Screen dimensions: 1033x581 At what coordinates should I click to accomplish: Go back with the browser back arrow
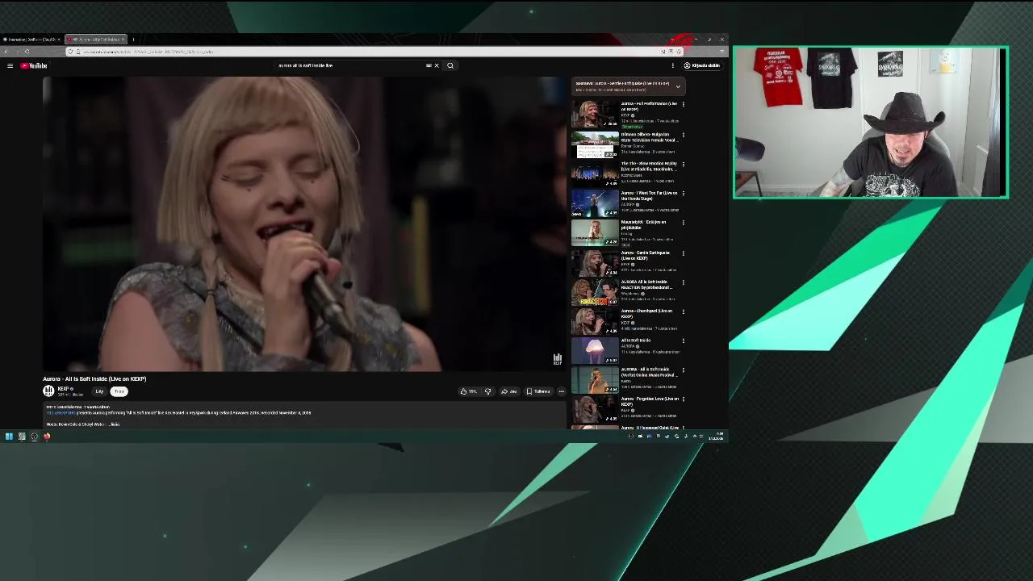pyautogui.click(x=6, y=52)
